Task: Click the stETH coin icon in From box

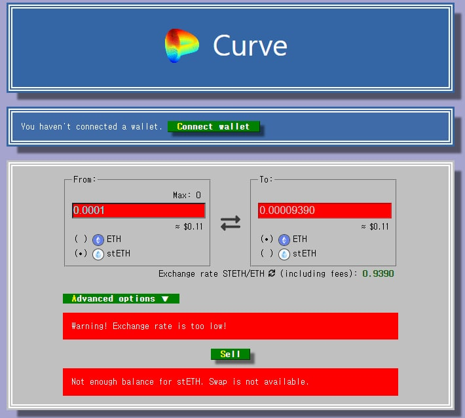Action: click(98, 254)
